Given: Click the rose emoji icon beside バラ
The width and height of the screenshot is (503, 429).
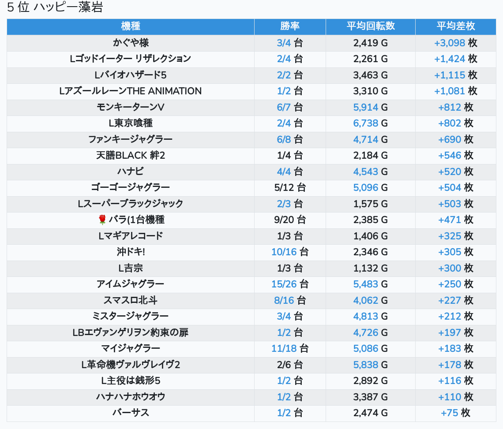Looking at the screenshot, I should (102, 220).
